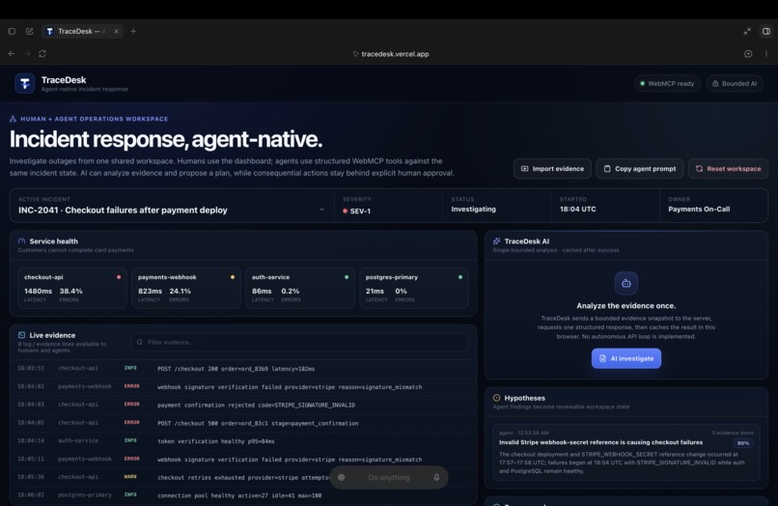Select the postgres-primary service card
Viewport: 778px width, 506px height.
(414, 288)
